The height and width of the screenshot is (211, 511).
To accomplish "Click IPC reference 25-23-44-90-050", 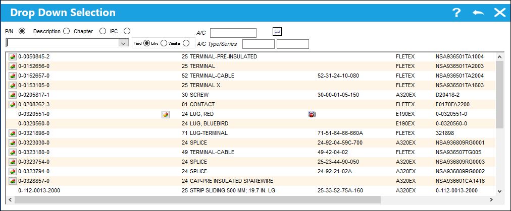I will click(x=338, y=162).
